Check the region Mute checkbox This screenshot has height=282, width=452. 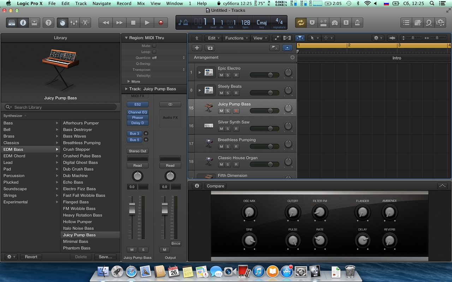click(154, 46)
